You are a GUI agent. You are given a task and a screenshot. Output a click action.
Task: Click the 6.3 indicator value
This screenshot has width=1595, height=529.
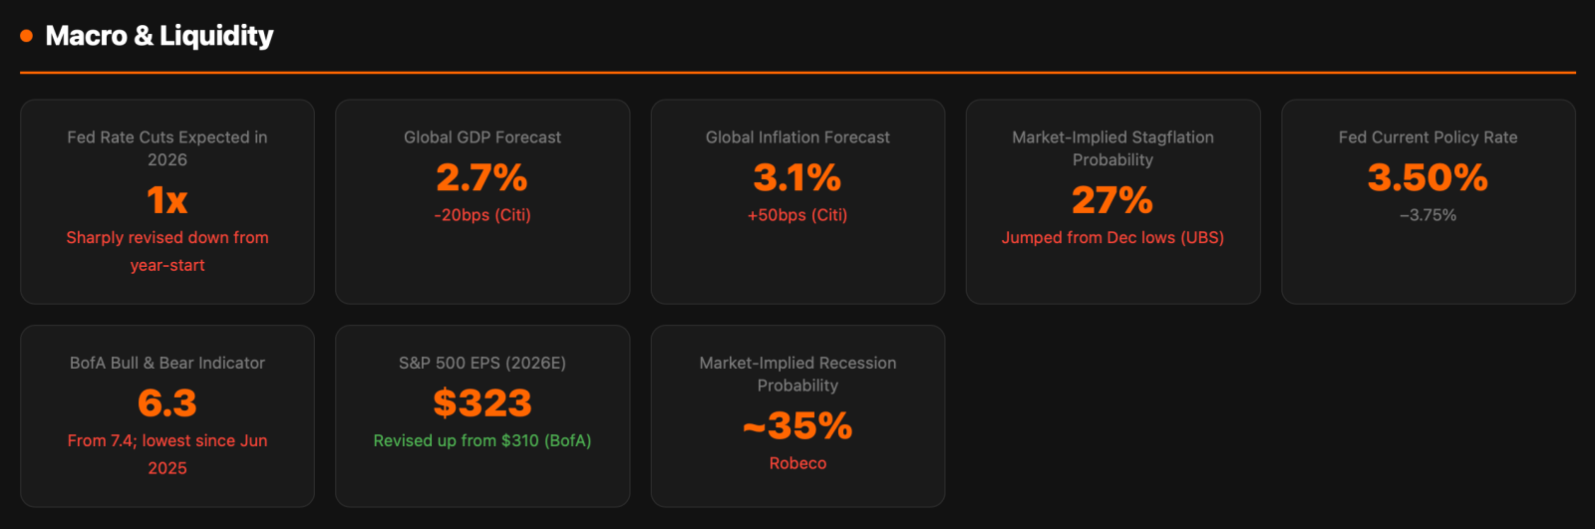[167, 403]
